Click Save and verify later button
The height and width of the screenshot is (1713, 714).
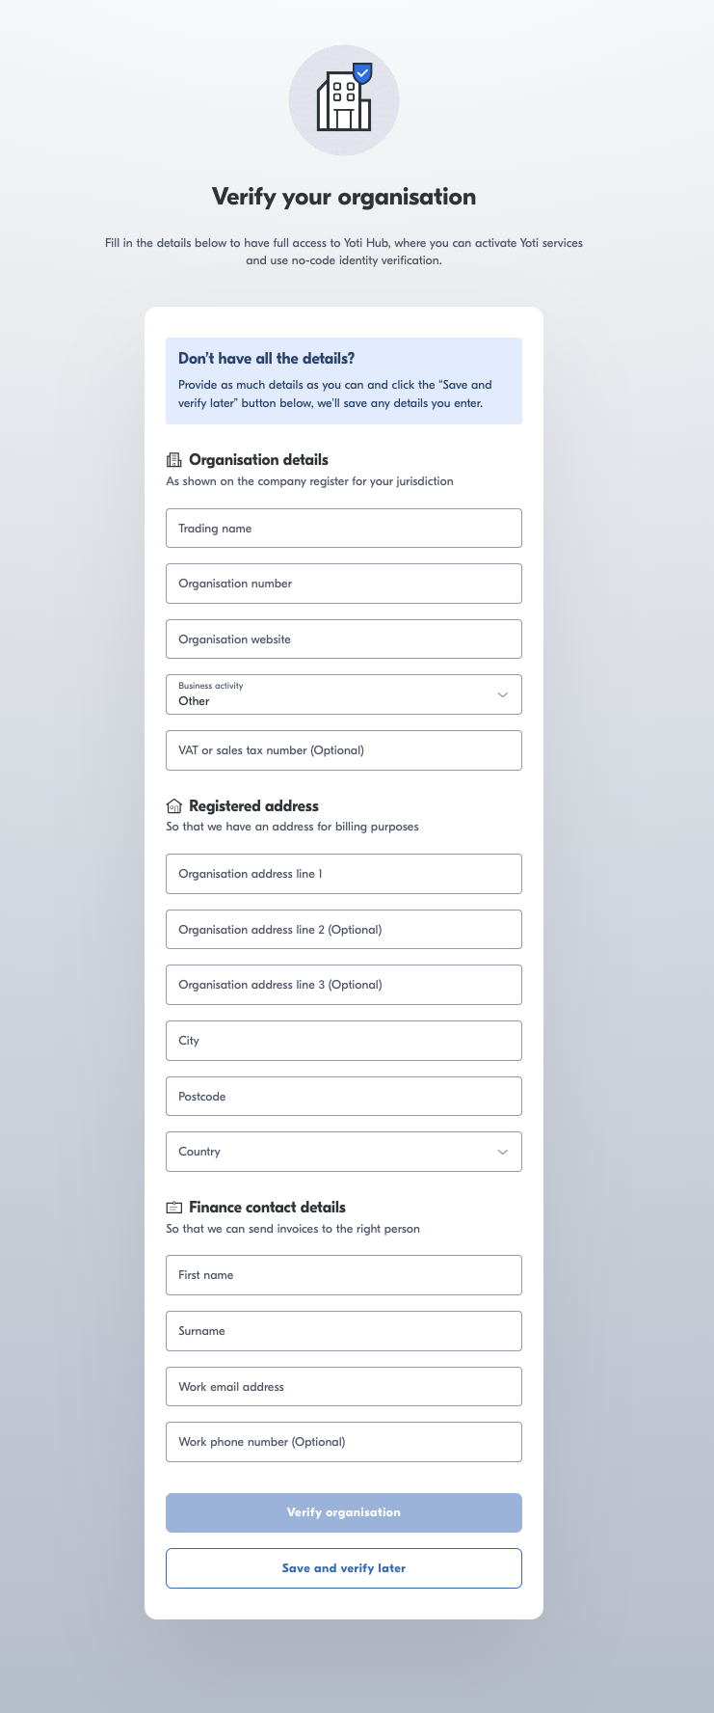tap(343, 1568)
